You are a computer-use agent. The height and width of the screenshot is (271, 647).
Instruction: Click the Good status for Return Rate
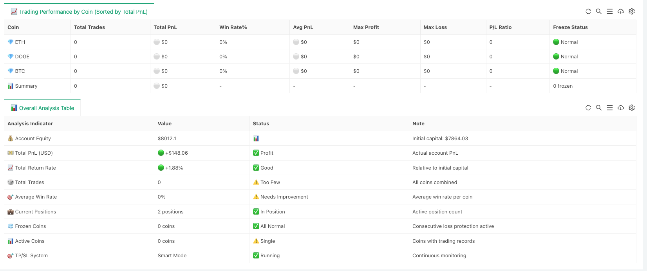pos(267,168)
